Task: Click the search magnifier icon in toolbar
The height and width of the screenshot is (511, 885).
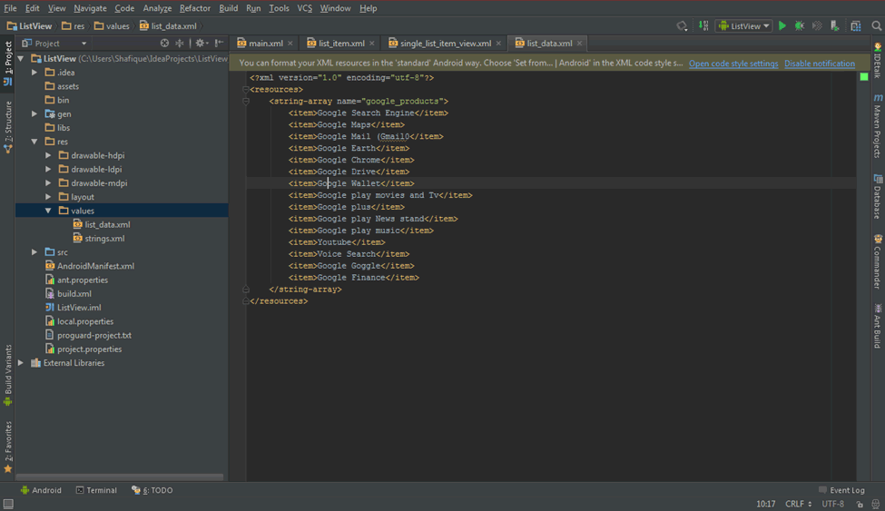Action: pyautogui.click(x=877, y=26)
